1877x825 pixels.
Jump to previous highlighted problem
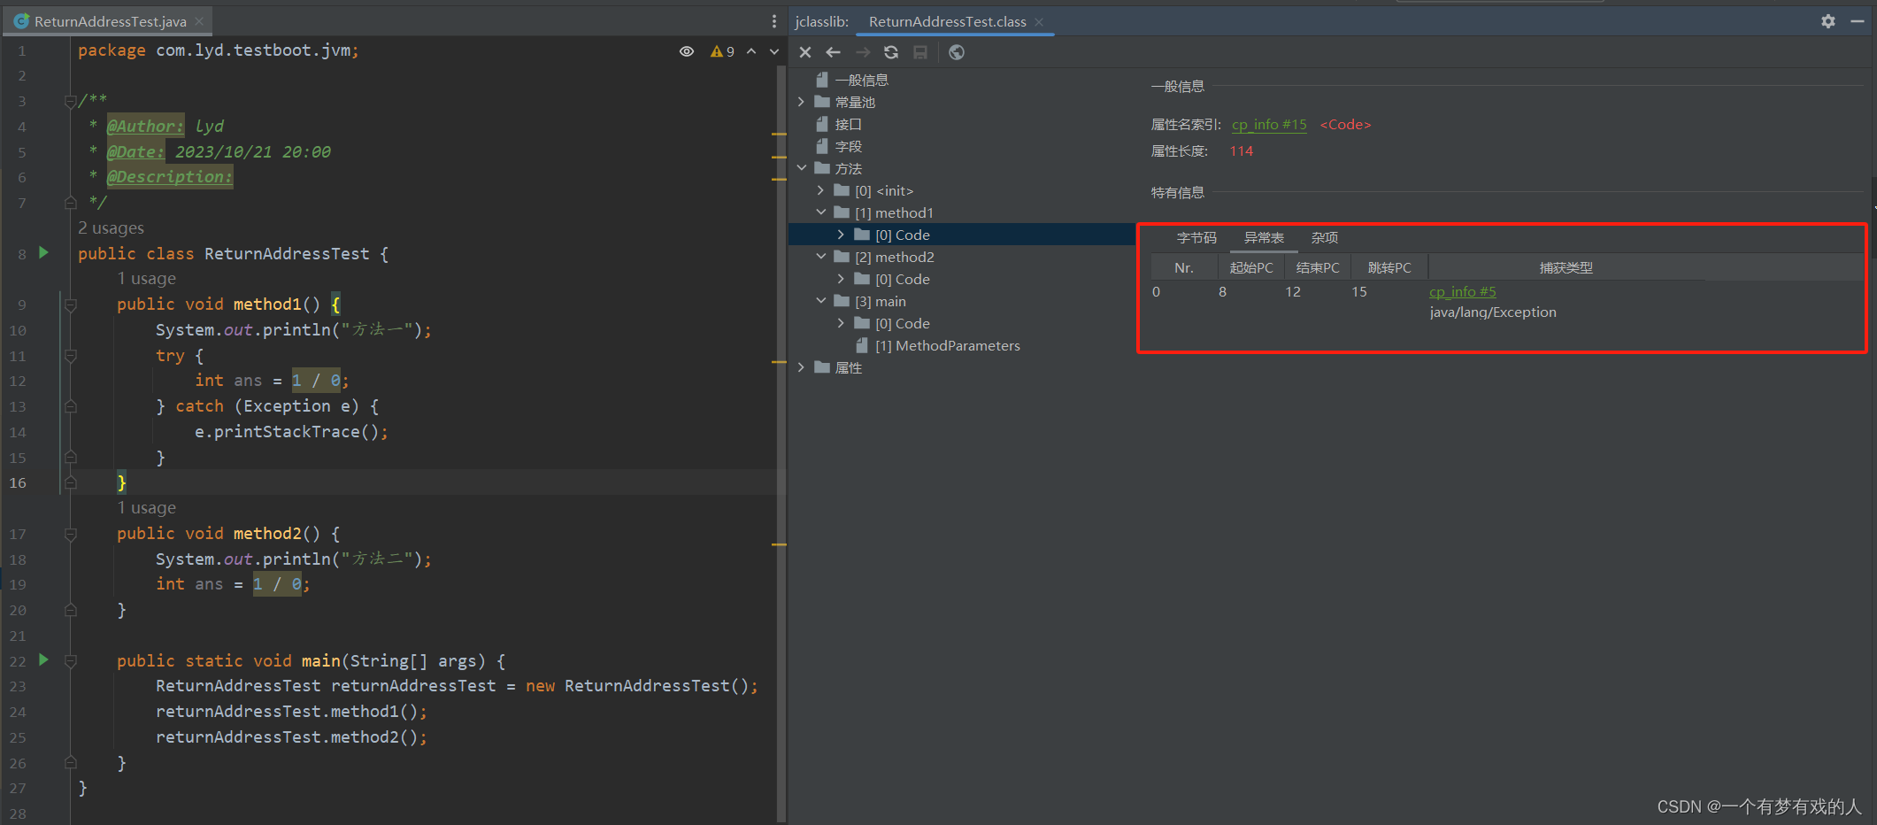[751, 51]
